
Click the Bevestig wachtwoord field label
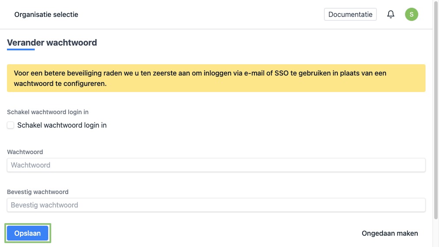[x=38, y=192]
